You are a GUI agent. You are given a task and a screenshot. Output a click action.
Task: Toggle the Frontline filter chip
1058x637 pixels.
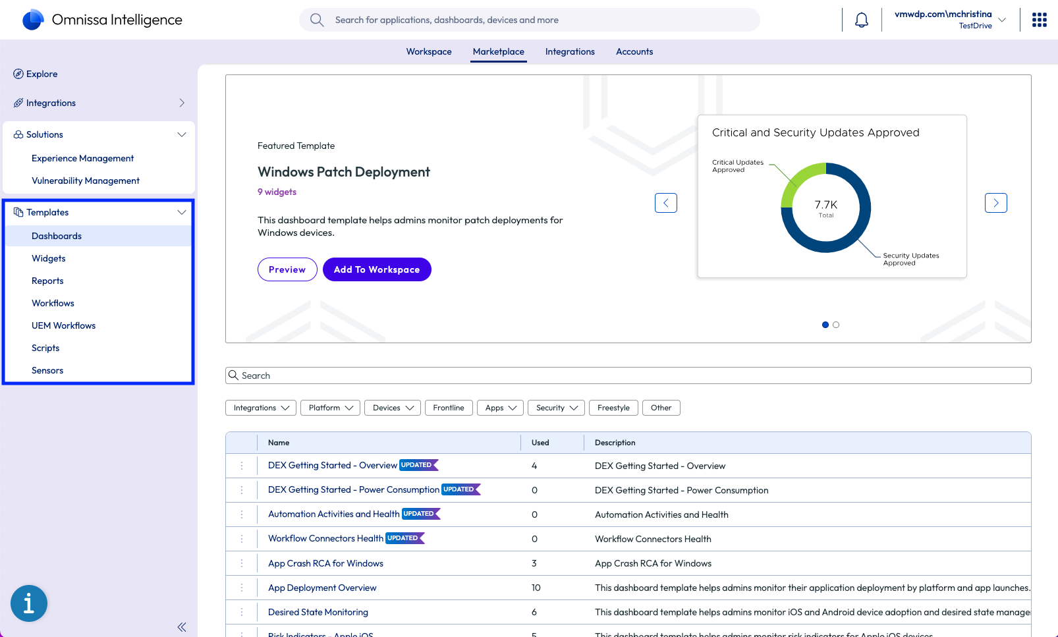pos(449,408)
